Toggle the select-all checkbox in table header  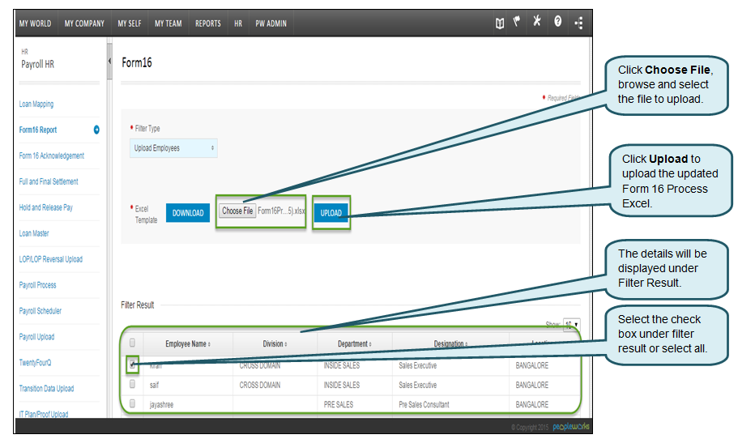(x=132, y=343)
